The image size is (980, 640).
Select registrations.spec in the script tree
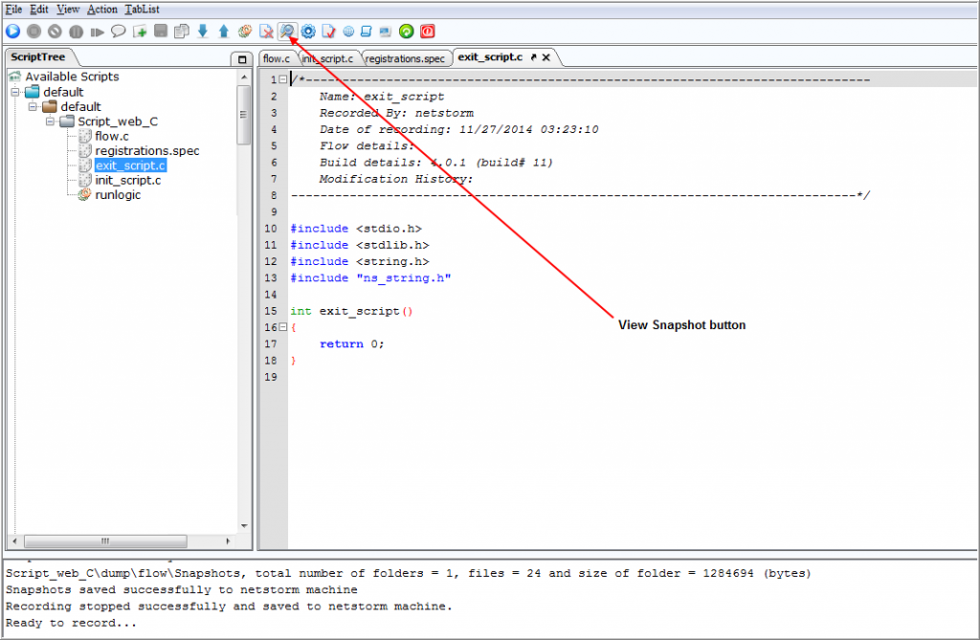[x=146, y=150]
